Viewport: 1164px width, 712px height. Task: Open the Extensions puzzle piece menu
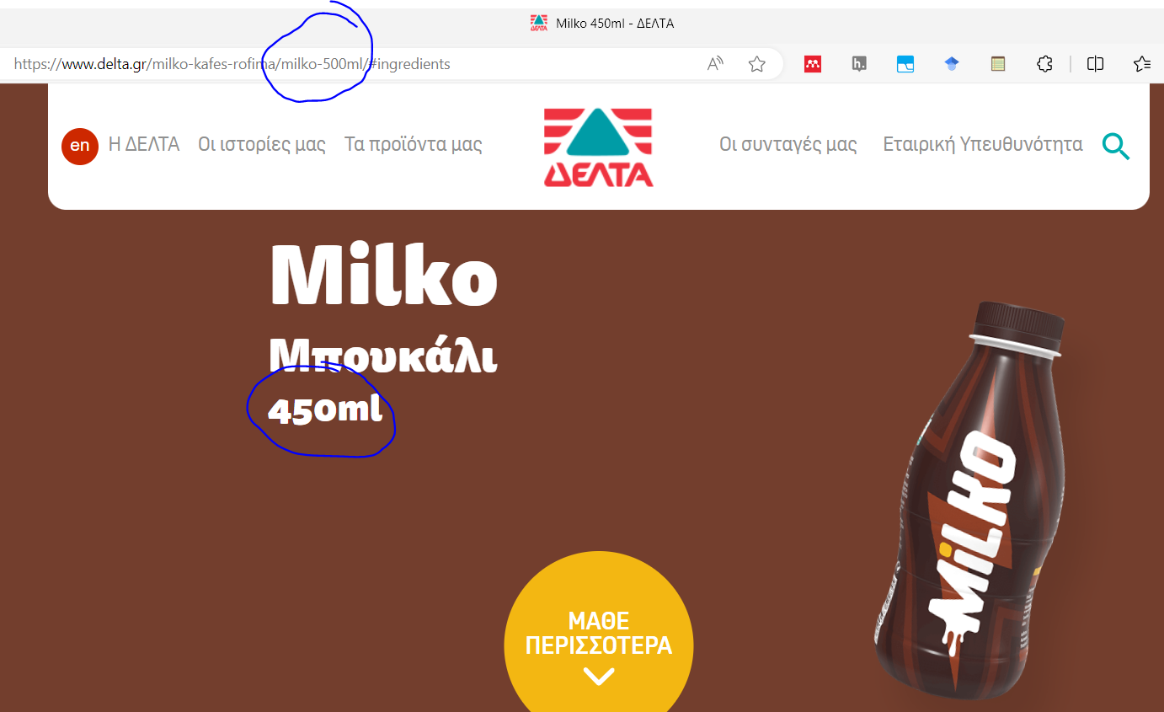pos(1044,63)
